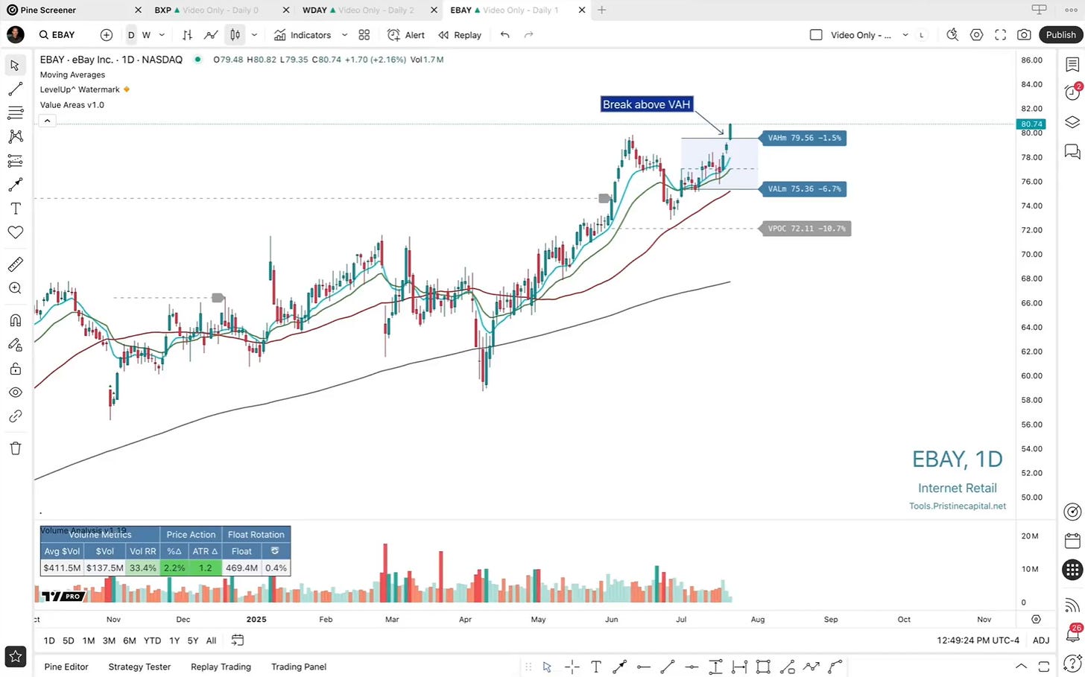1085x677 pixels.
Task: Maximize the bottom panel
Action: [x=1044, y=667]
